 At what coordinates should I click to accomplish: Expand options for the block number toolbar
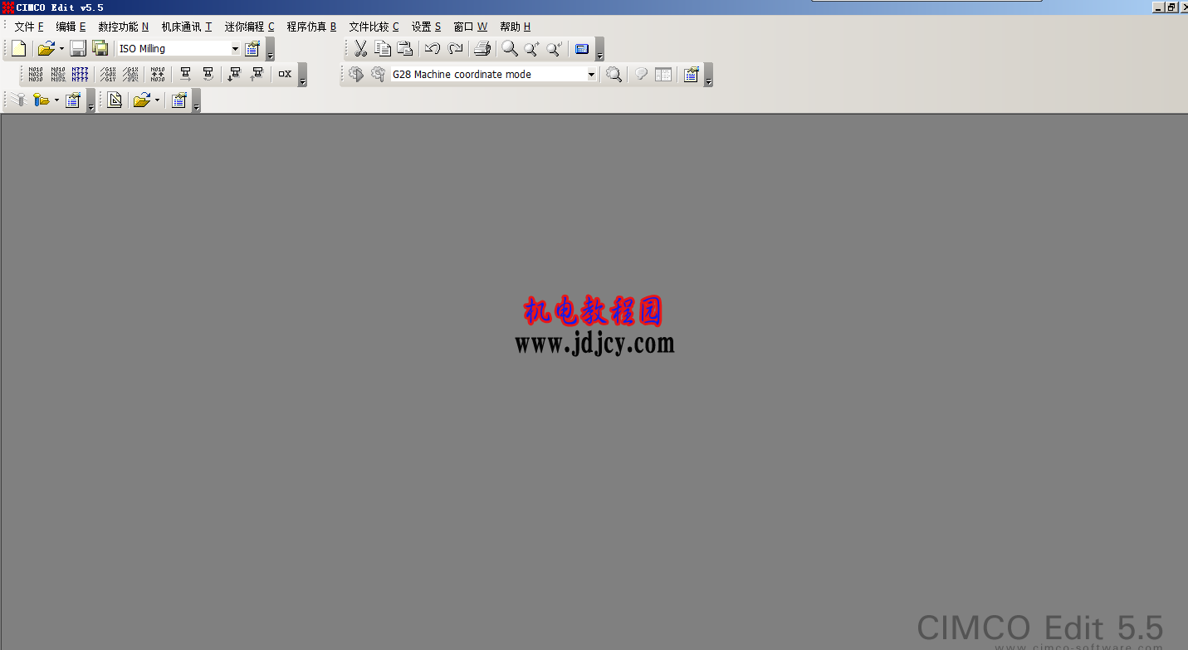[302, 76]
